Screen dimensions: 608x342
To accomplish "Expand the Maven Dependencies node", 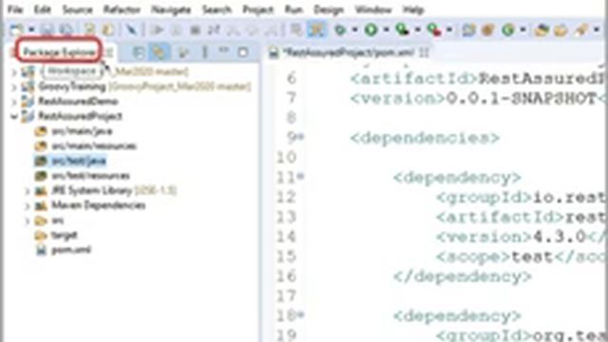I will (28, 205).
